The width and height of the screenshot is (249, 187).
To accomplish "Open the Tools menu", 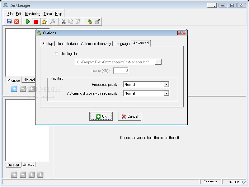I will tap(48, 14).
